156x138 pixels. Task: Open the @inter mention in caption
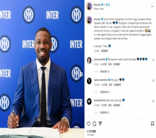[x=109, y=23]
